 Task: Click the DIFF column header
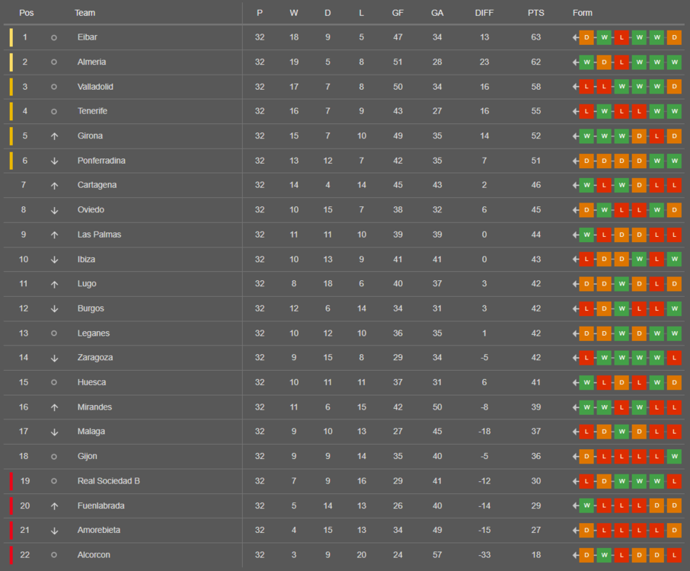484,13
